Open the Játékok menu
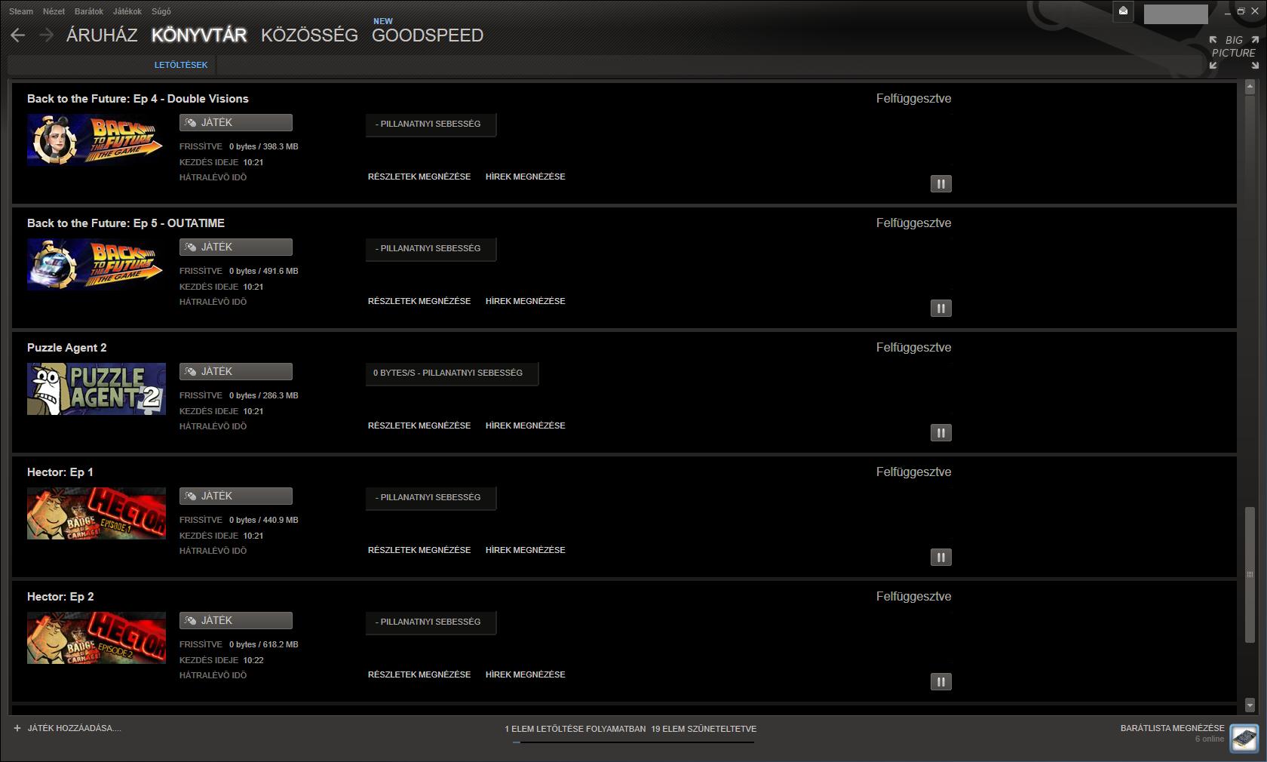 point(127,11)
